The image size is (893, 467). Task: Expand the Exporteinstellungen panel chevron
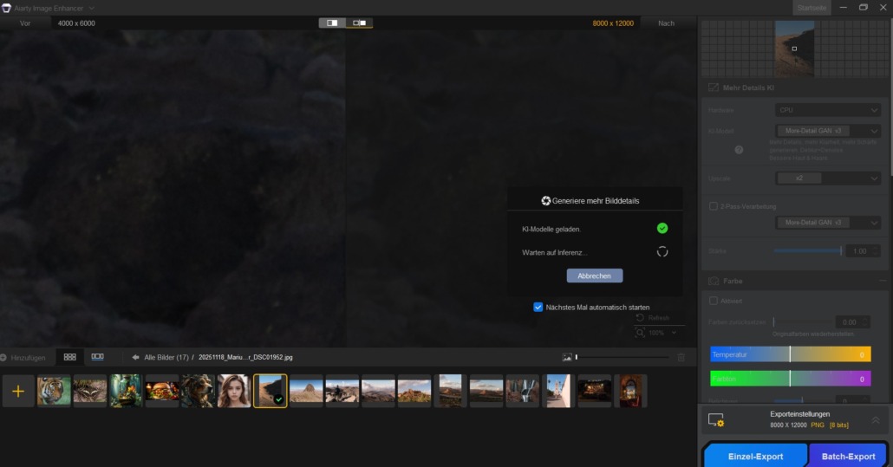click(x=875, y=420)
